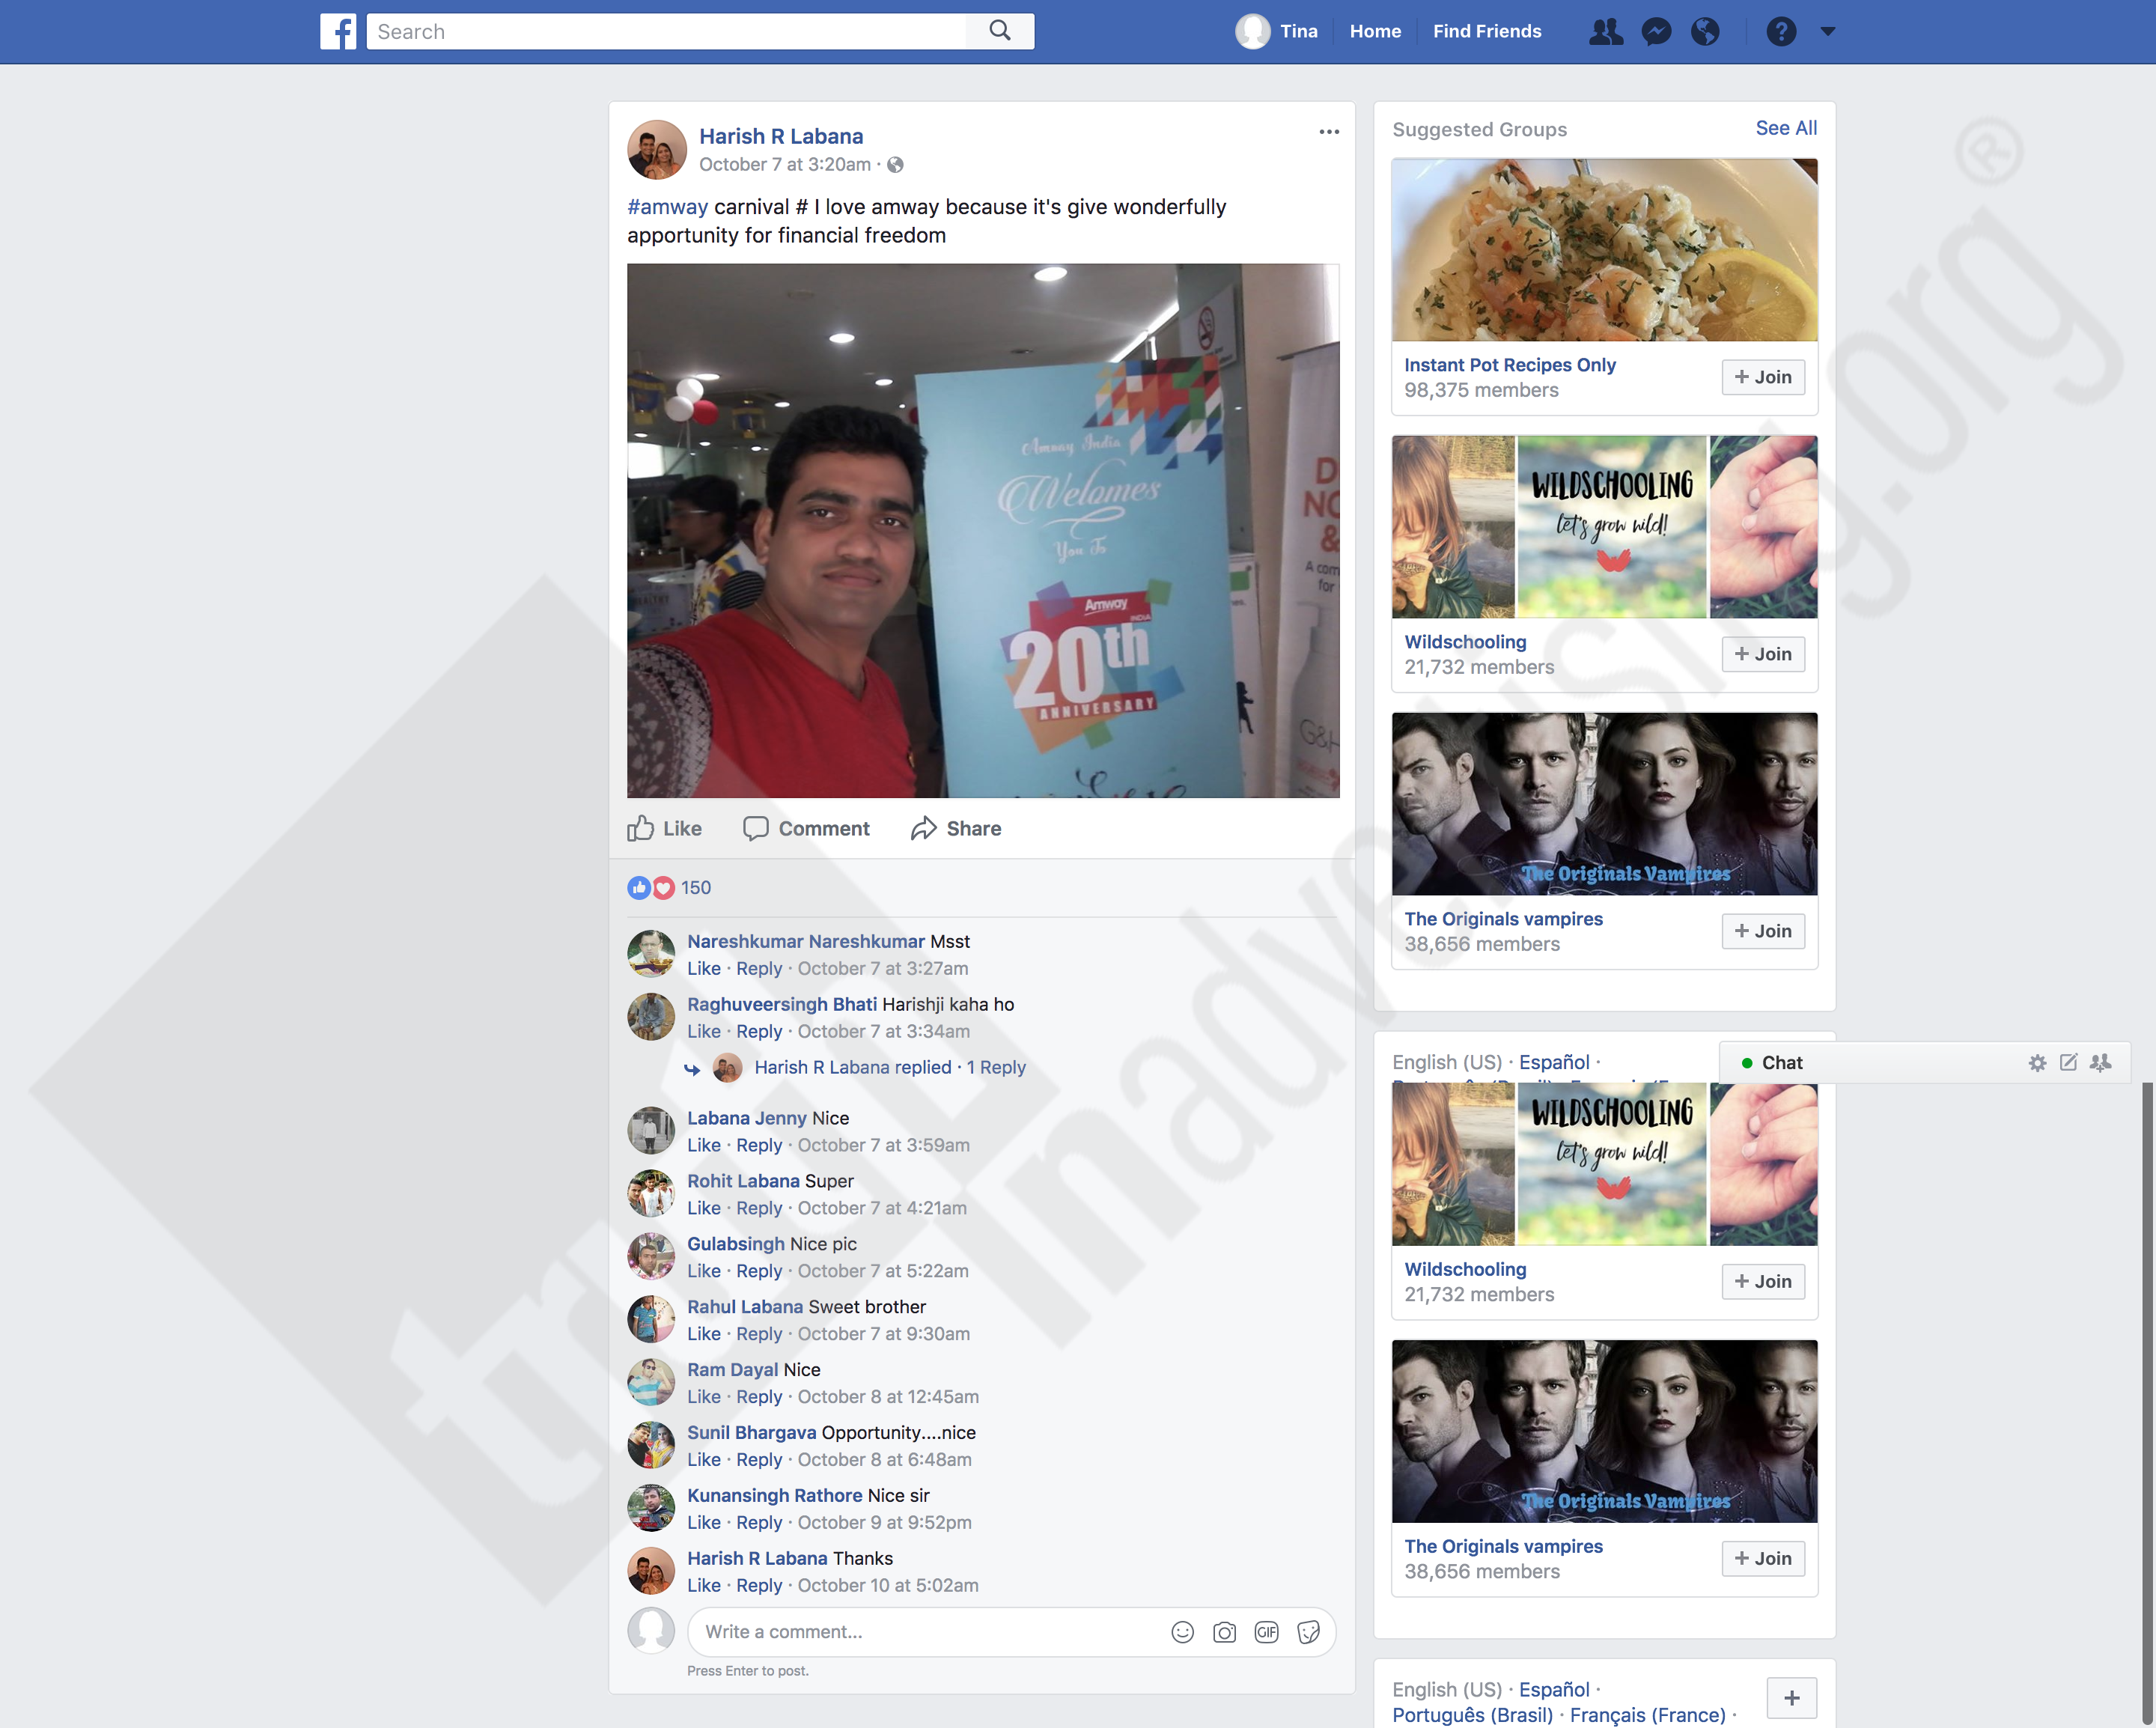The width and height of the screenshot is (2156, 1728).
Task: Open friend requests icon in top bar
Action: [1606, 31]
